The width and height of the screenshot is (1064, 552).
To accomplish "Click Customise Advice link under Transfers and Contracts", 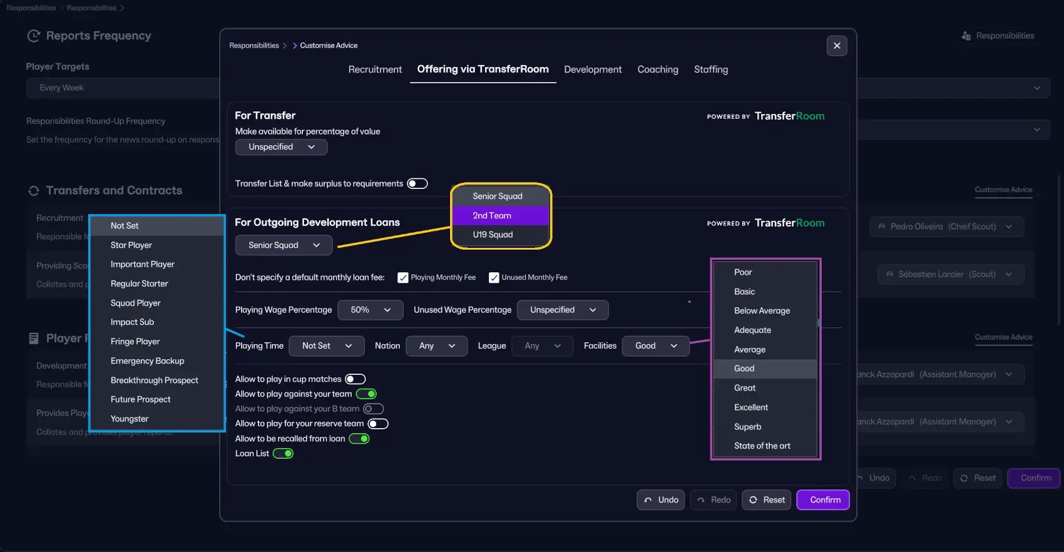I will (1003, 190).
